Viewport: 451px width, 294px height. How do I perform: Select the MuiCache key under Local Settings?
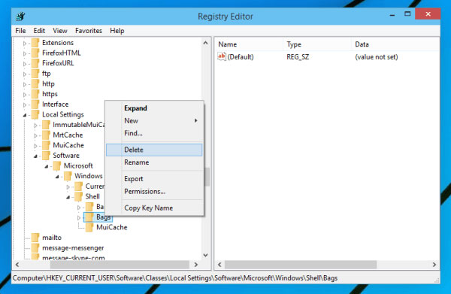[x=68, y=145]
